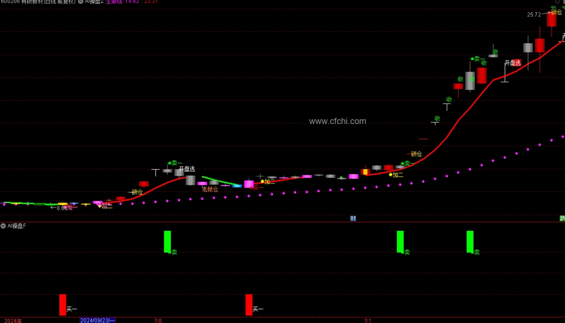
Task: Click the last green 卖 signal bar
Action: (470, 241)
